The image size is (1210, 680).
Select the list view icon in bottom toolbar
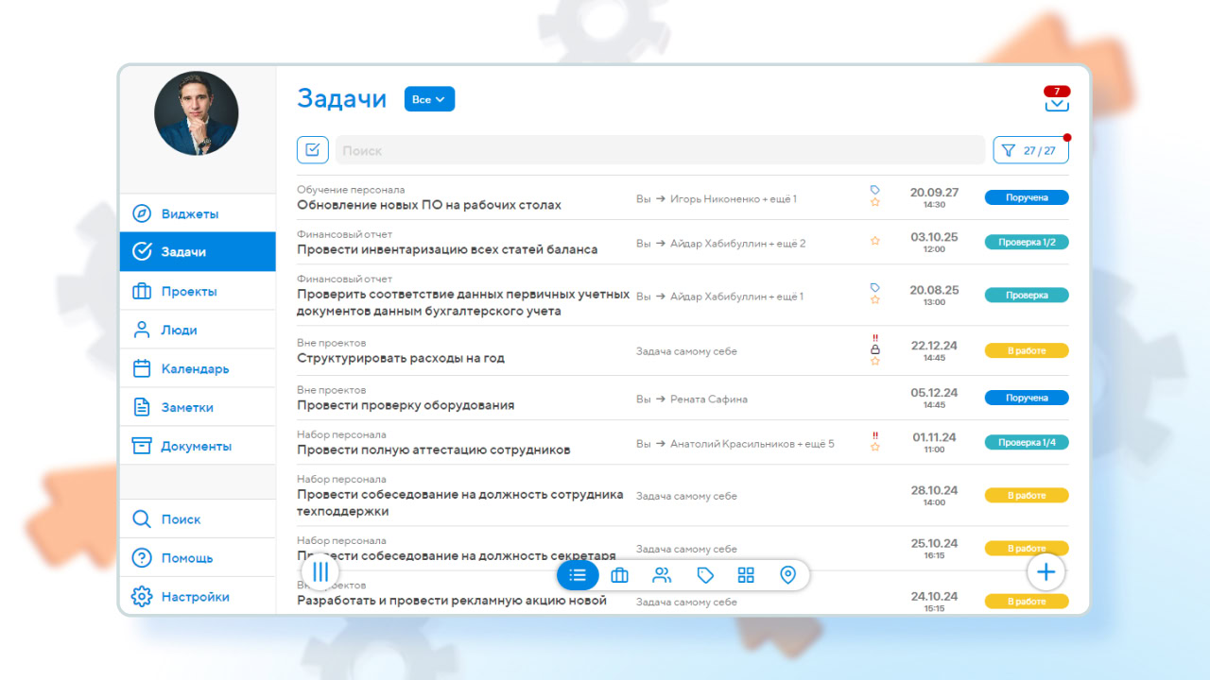(x=578, y=574)
